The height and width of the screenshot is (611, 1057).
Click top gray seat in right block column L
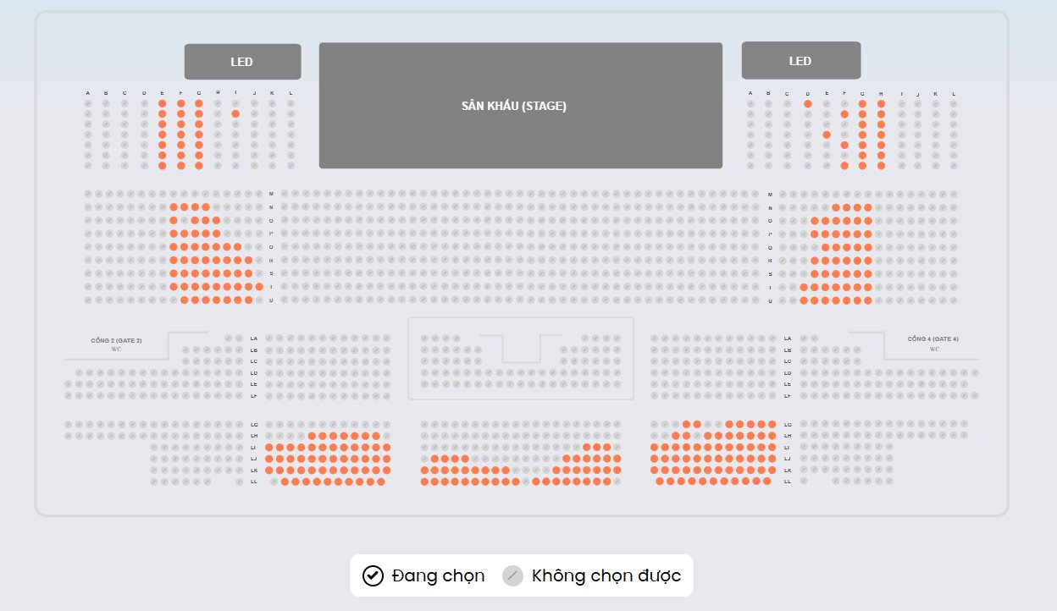[954, 103]
